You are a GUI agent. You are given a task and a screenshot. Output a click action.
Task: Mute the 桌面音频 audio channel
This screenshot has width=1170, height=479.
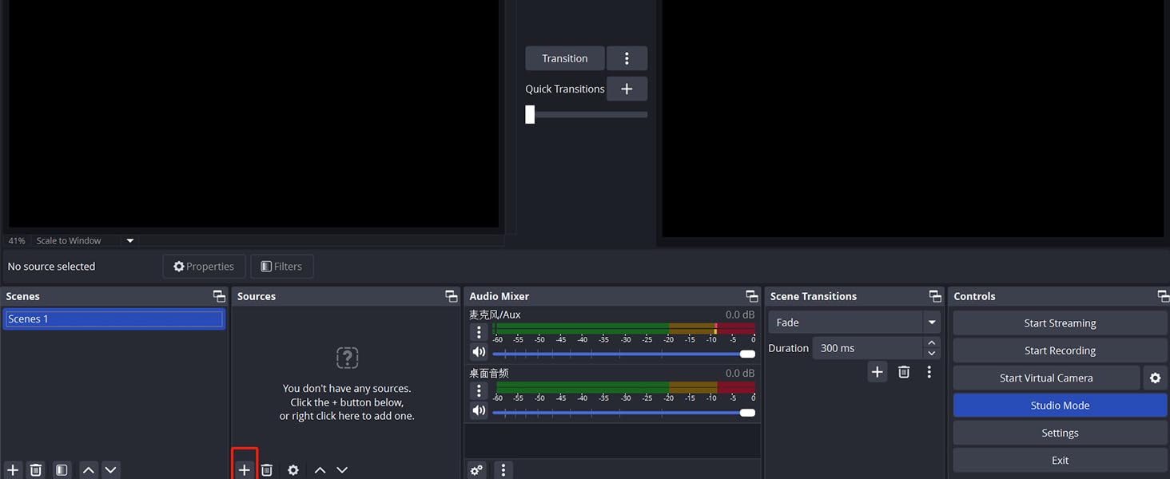coord(479,410)
